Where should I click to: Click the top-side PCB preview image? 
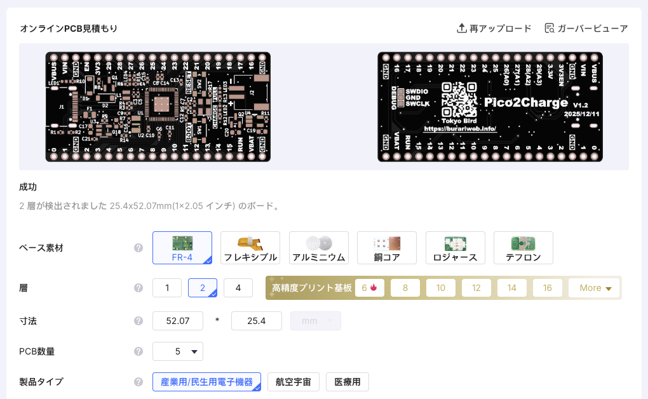[158, 107]
